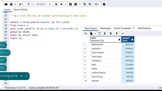Open the Notifications tab
162x91 pixels.
(x=144, y=28)
